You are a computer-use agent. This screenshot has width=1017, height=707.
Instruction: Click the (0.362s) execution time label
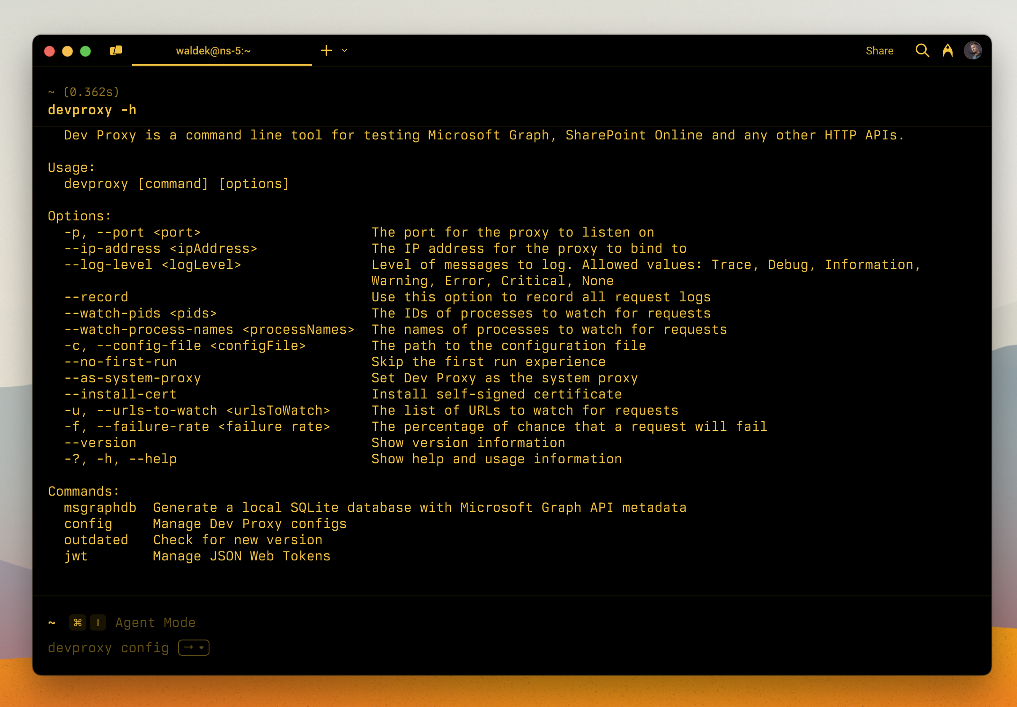(93, 92)
